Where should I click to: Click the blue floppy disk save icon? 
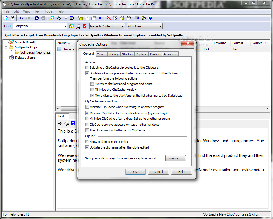73,123
